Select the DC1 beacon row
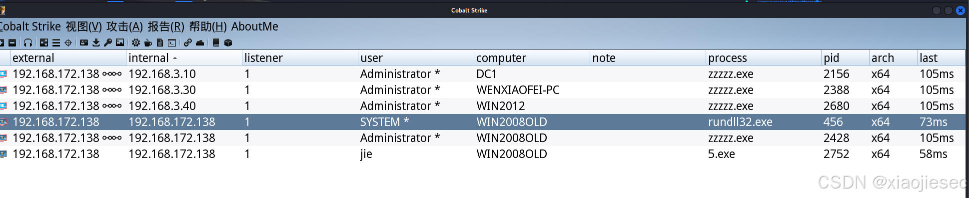 (x=483, y=74)
